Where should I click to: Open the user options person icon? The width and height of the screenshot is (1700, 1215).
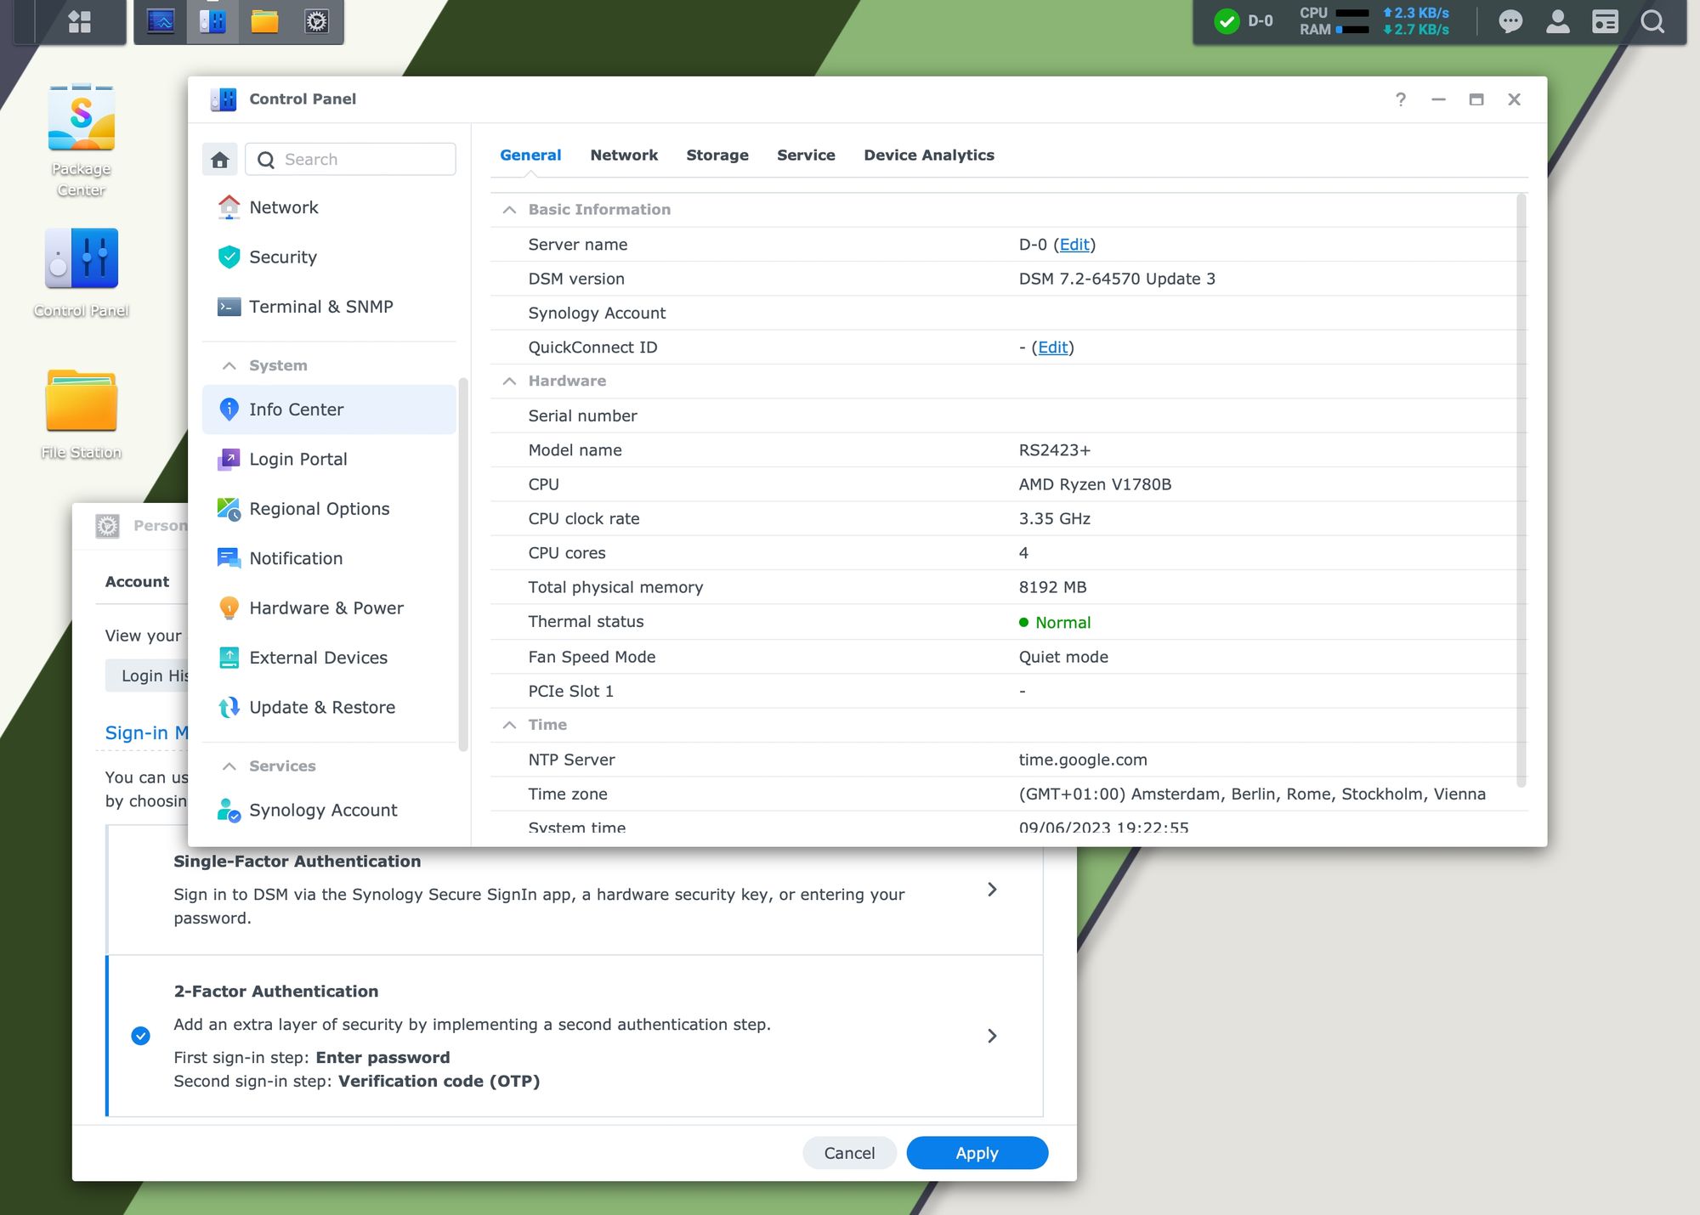(1558, 21)
